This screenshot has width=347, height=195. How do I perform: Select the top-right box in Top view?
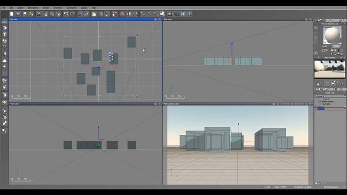pos(131,42)
